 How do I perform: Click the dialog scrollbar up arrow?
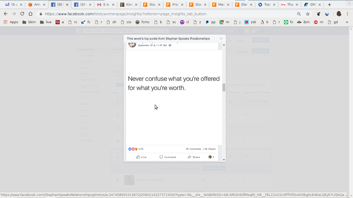coord(224,45)
